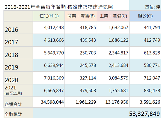
Task: Select the 商業．零售(B) column header
Action: (x=81, y=16)
